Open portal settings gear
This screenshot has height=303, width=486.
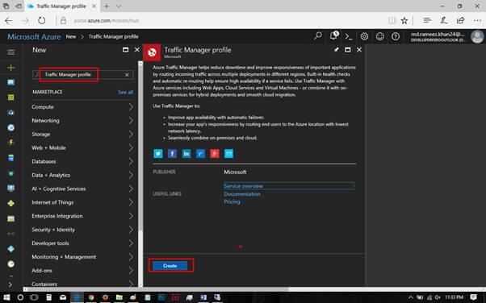[364, 36]
